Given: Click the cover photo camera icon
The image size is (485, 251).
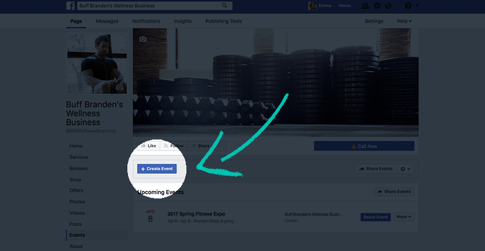Looking at the screenshot, I should pyautogui.click(x=143, y=39).
